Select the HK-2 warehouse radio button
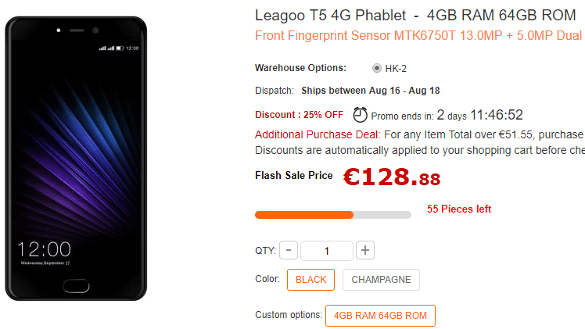585x329 pixels. pyautogui.click(x=376, y=68)
